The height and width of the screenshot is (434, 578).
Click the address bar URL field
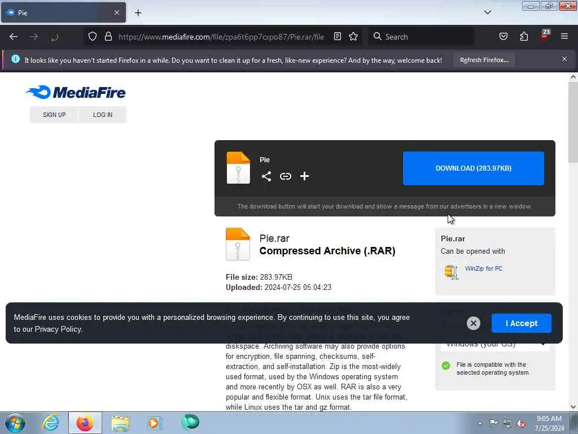[221, 37]
